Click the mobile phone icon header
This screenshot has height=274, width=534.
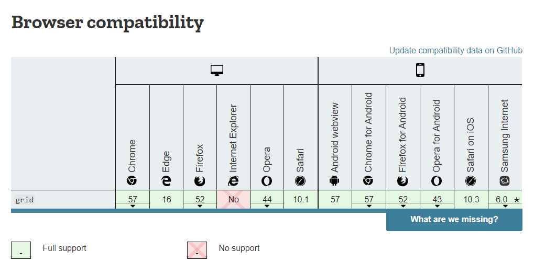[x=420, y=70]
